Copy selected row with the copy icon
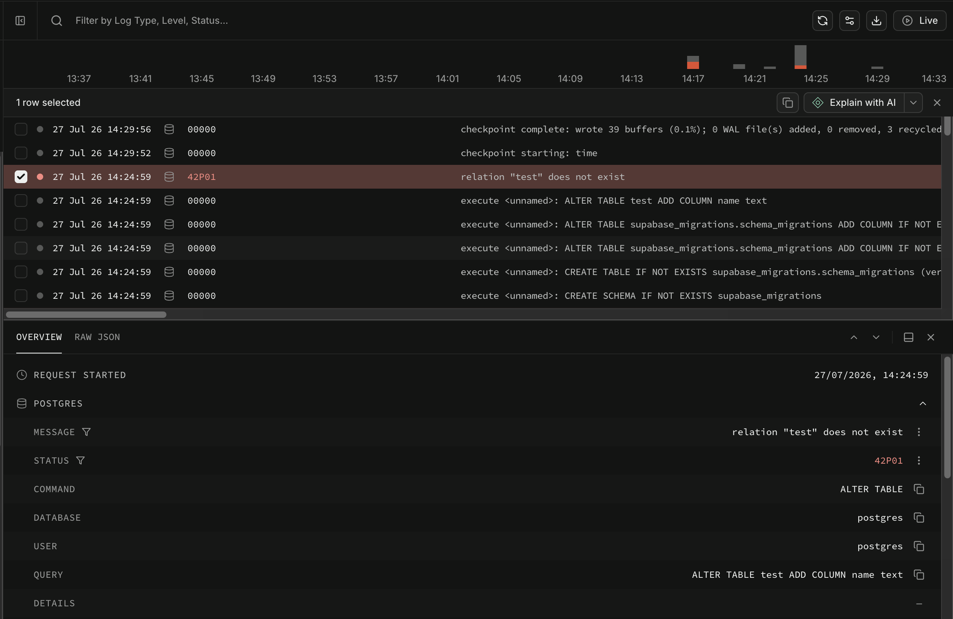 787,103
